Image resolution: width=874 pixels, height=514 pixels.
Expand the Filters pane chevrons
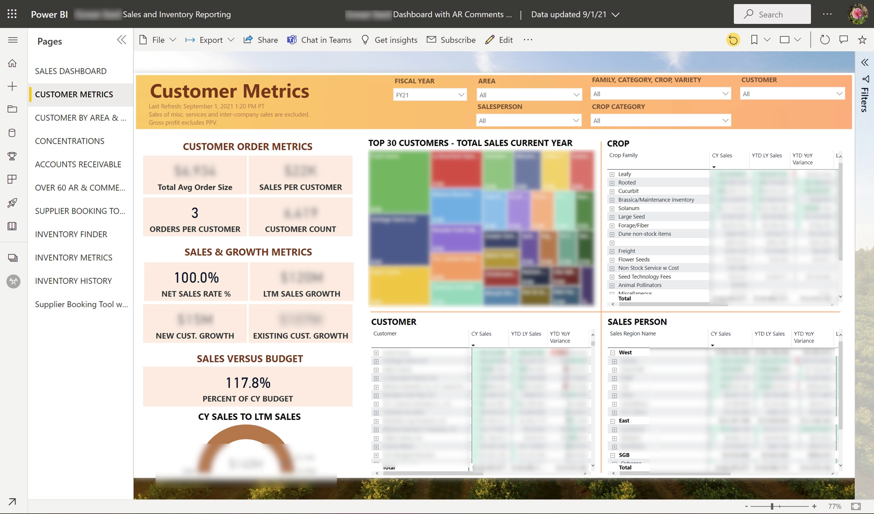point(865,63)
